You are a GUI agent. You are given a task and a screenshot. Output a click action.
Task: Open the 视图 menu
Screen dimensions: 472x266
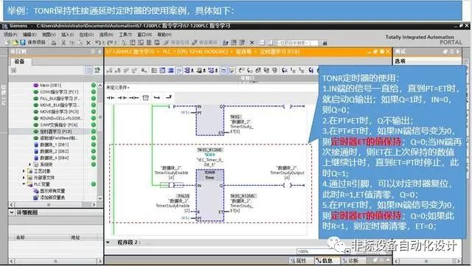(49, 35)
